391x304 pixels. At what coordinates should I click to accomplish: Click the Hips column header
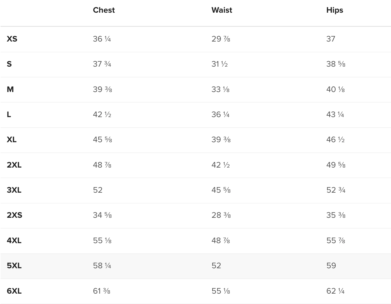pyautogui.click(x=335, y=10)
